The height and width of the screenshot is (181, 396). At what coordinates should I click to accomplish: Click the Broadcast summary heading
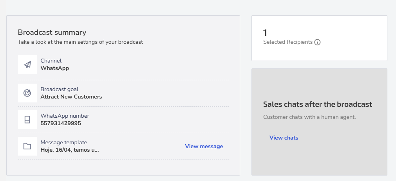pyautogui.click(x=52, y=32)
